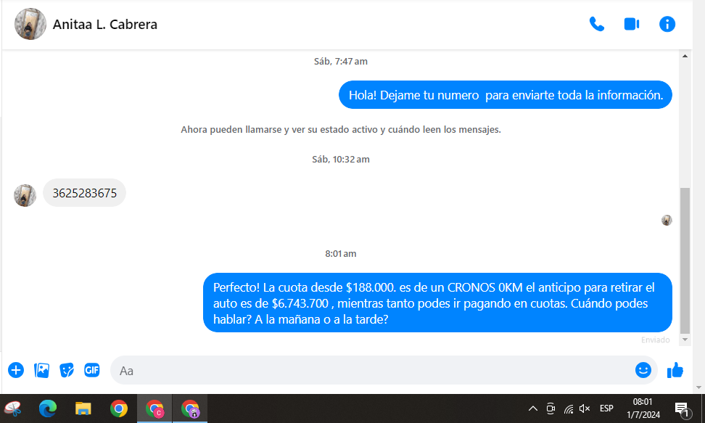
Task: Toggle the muted speaker volume icon
Action: (585, 408)
